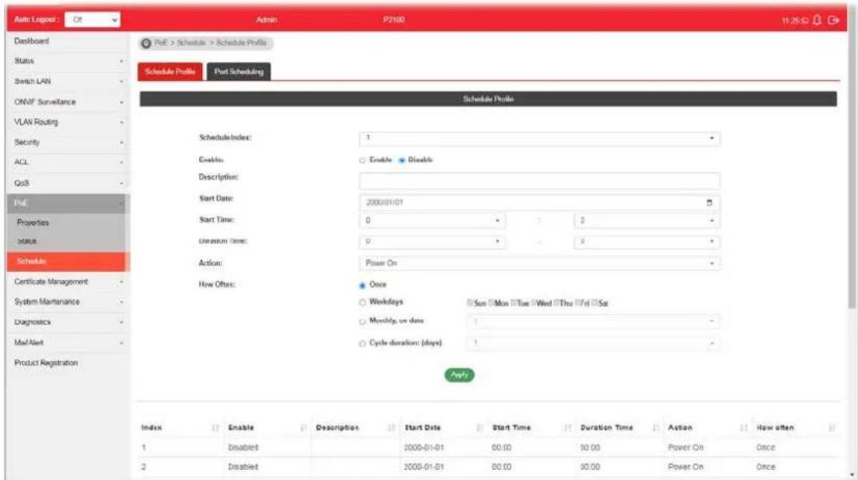Expand the Diagnostics sidebar menu
The height and width of the screenshot is (480, 858).
68,322
